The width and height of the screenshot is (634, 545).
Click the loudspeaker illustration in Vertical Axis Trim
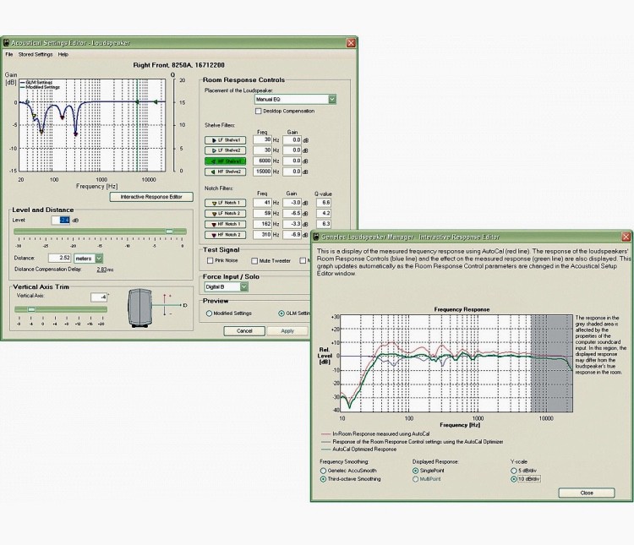pyautogui.click(x=139, y=308)
